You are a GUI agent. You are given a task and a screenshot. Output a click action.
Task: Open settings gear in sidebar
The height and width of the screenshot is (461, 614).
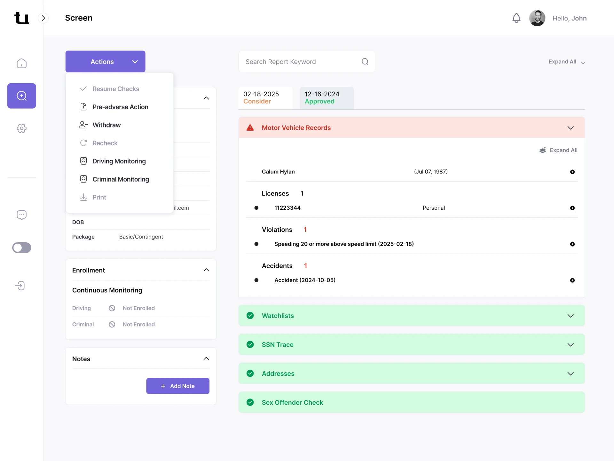(x=21, y=128)
